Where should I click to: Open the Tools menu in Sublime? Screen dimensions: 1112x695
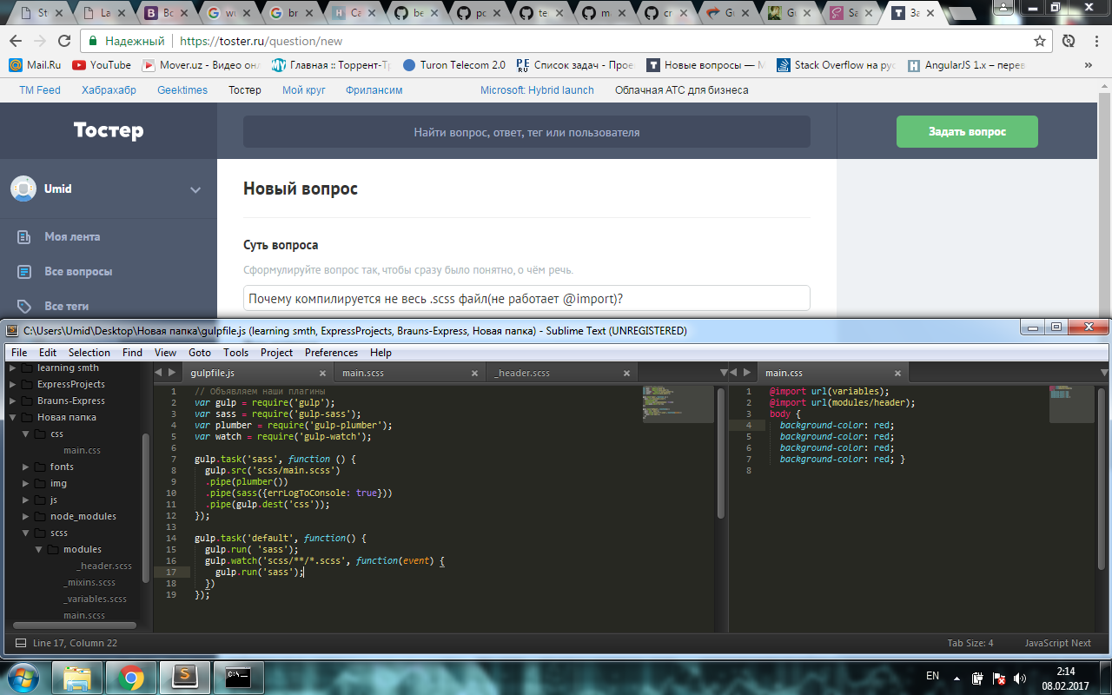(235, 353)
